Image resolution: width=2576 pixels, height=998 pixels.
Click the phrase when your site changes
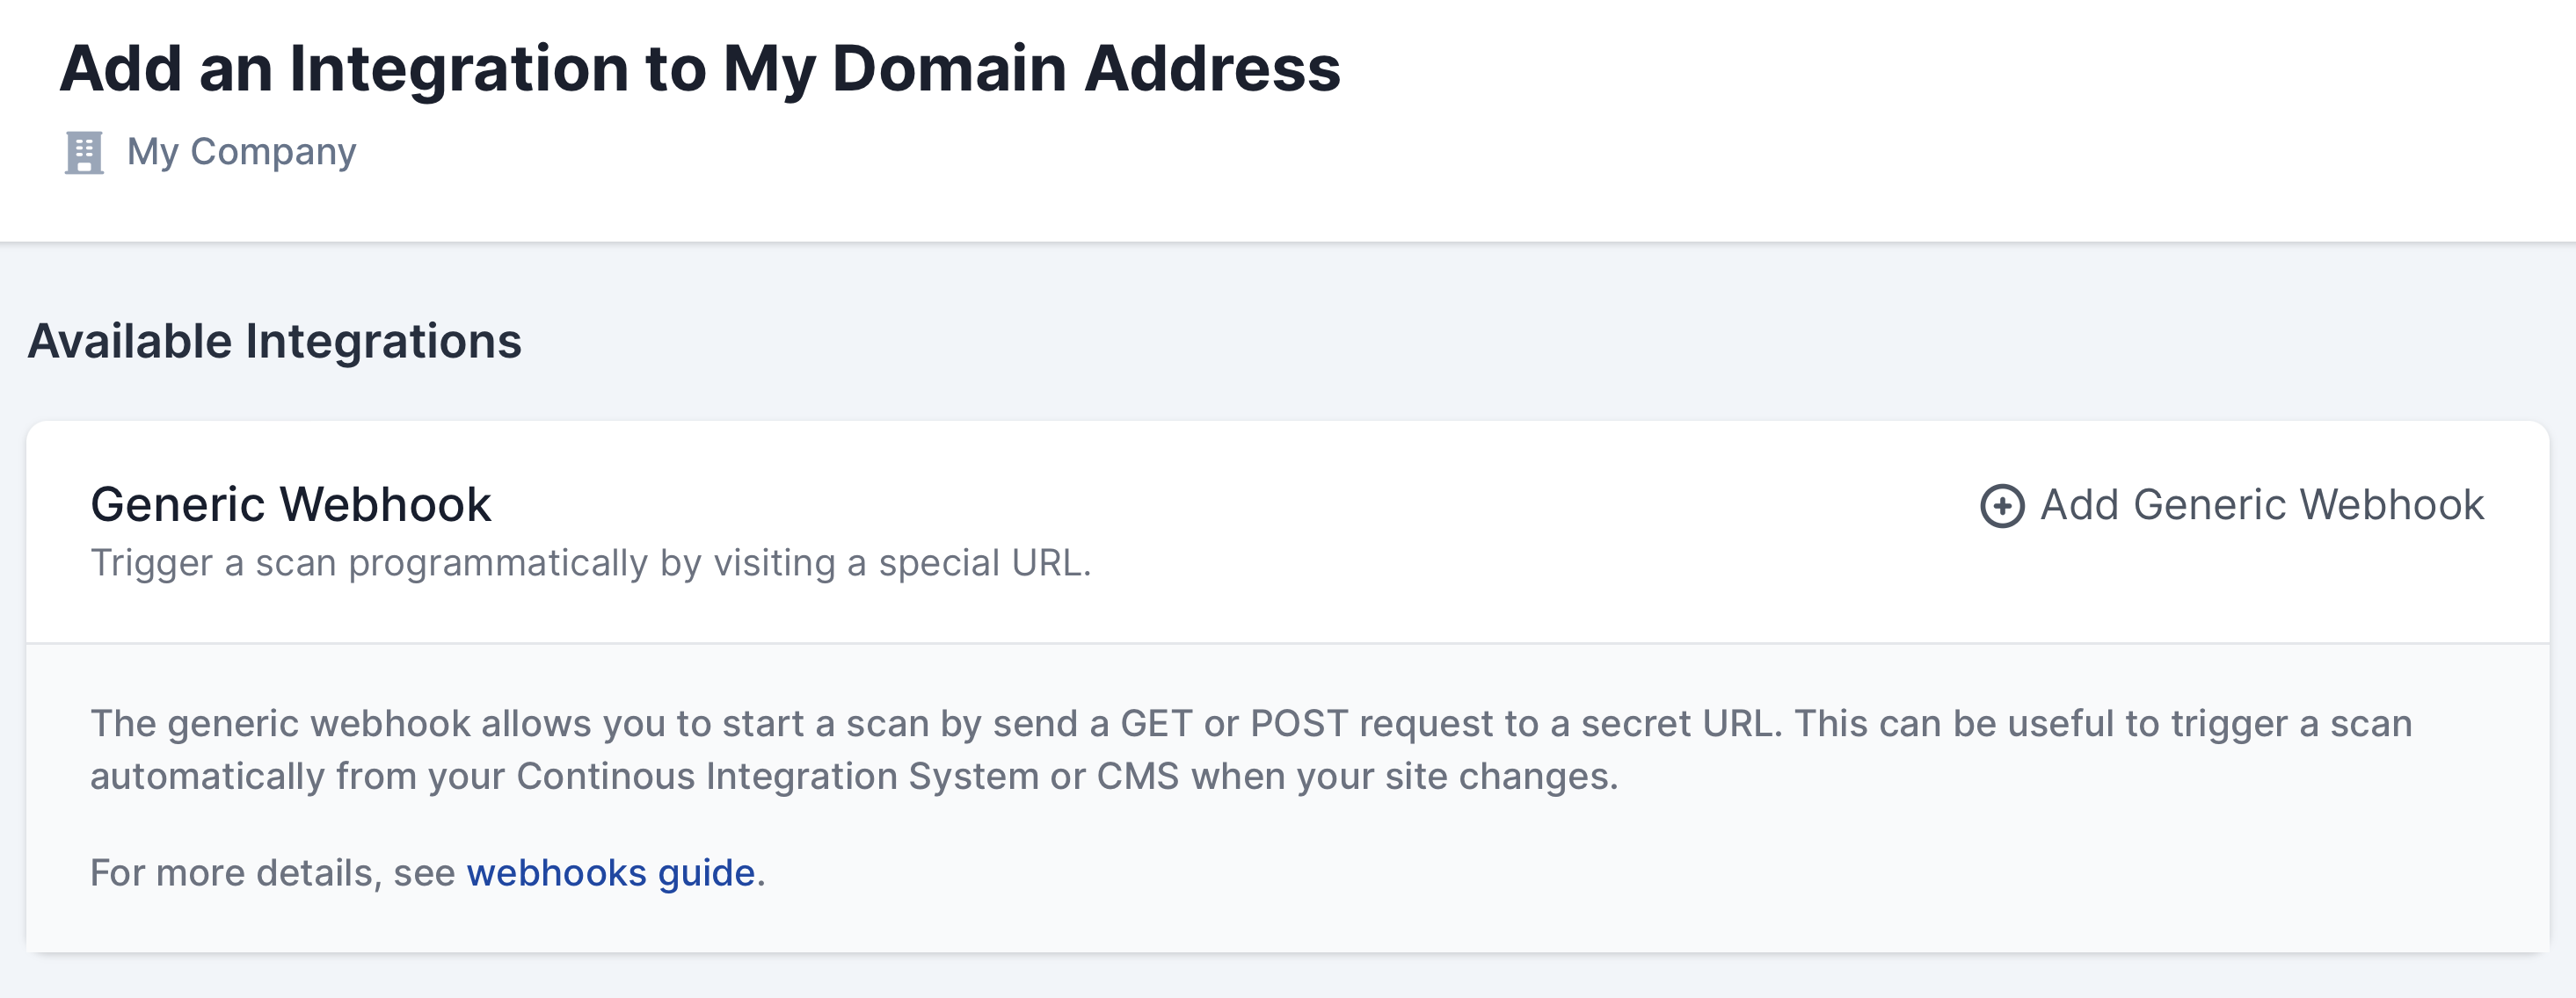[1403, 777]
